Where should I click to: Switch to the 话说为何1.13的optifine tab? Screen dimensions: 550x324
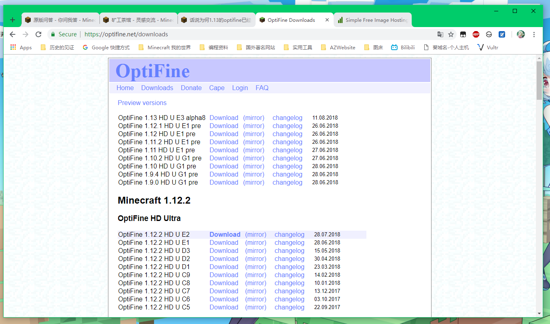[x=216, y=20]
